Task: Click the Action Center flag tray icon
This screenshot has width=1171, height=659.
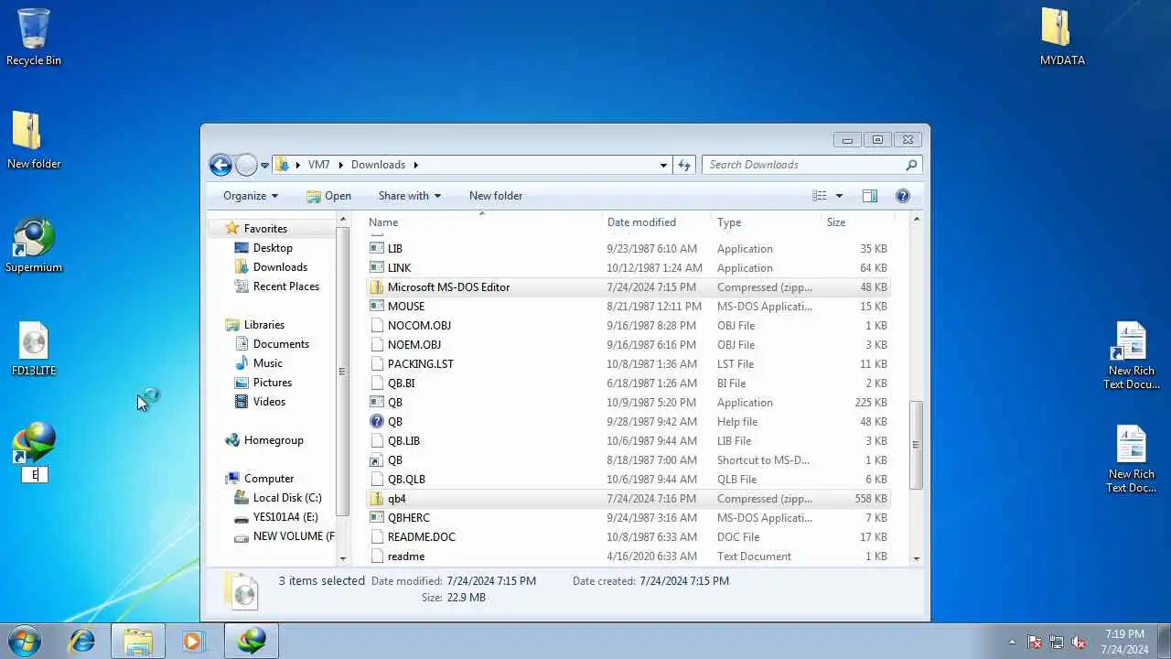Action: click(1035, 642)
